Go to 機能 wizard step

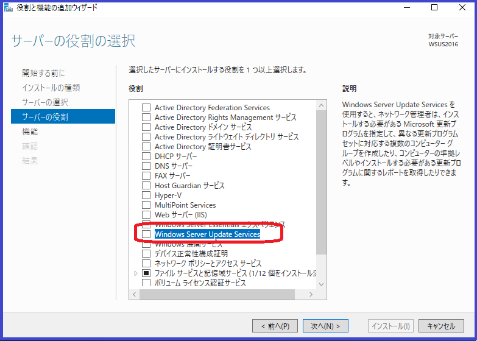[30, 132]
